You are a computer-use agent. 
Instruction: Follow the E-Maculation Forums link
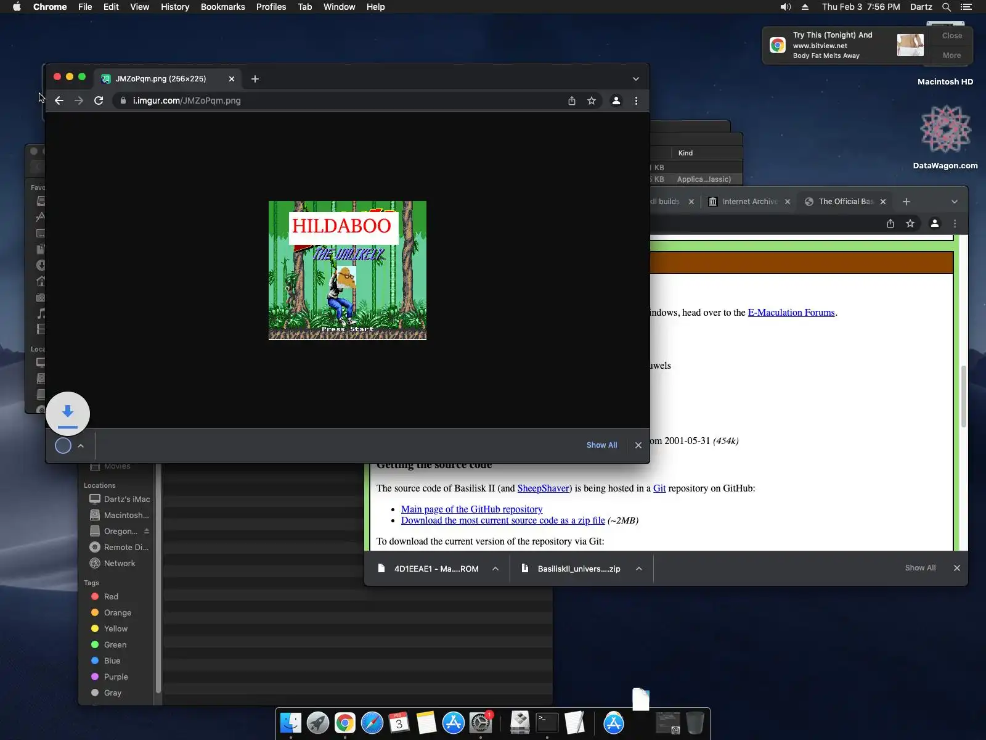point(791,313)
